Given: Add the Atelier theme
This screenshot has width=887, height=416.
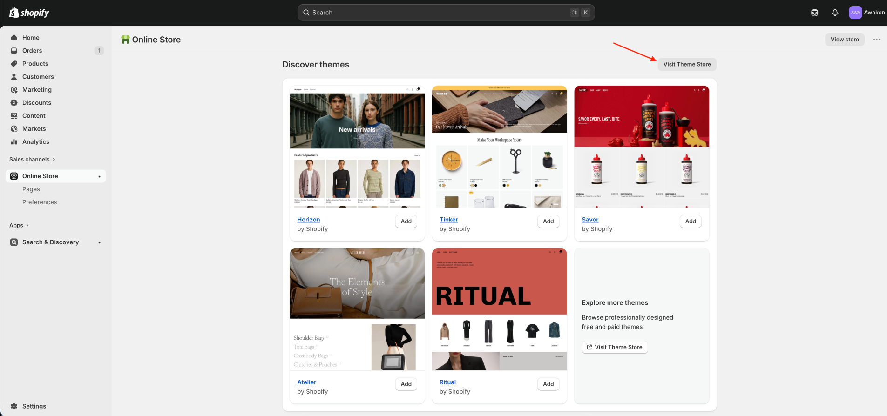Looking at the screenshot, I should pyautogui.click(x=406, y=384).
